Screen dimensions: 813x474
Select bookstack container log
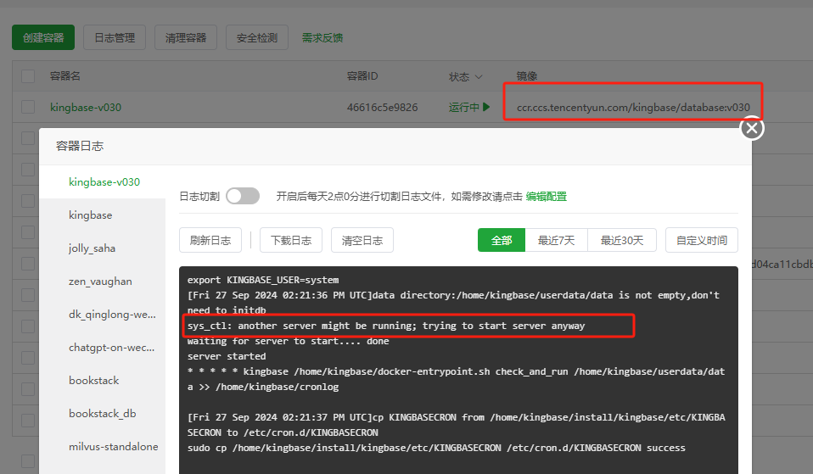point(94,381)
